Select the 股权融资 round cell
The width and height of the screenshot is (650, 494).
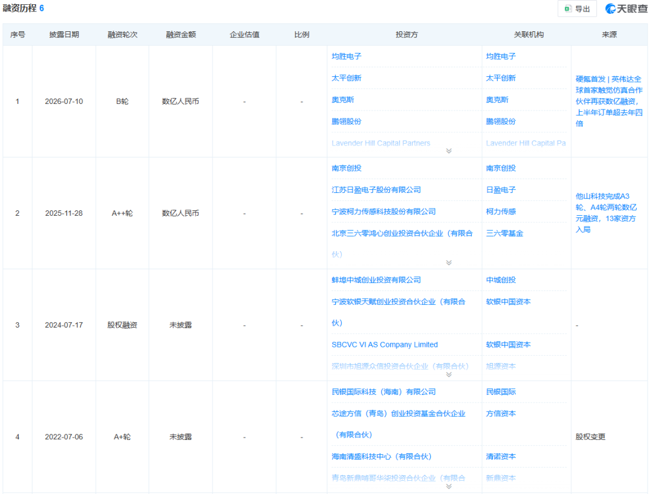tap(122, 325)
